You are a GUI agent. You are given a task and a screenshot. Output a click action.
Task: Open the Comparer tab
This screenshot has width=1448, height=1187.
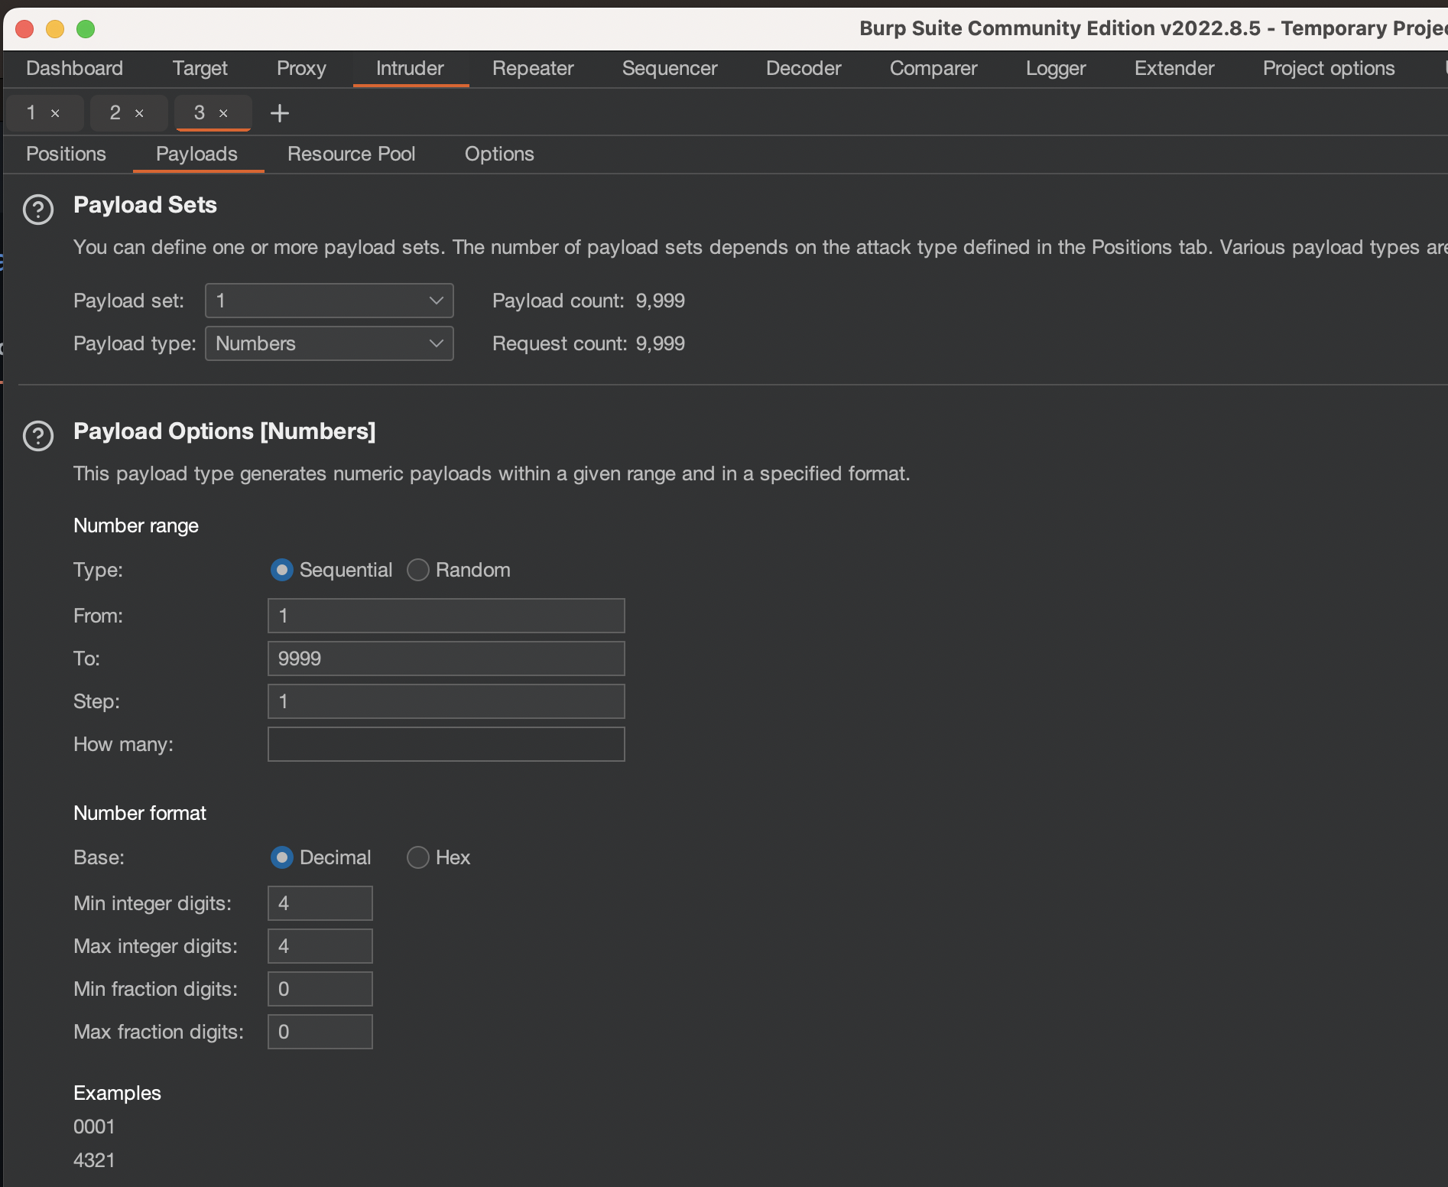tap(933, 69)
